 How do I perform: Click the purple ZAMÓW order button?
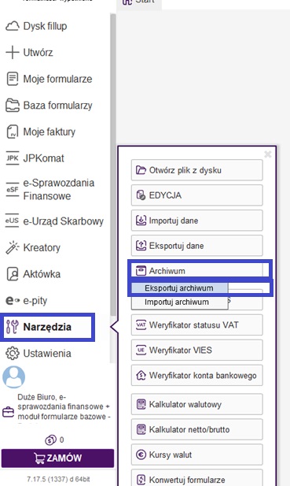[58, 458]
